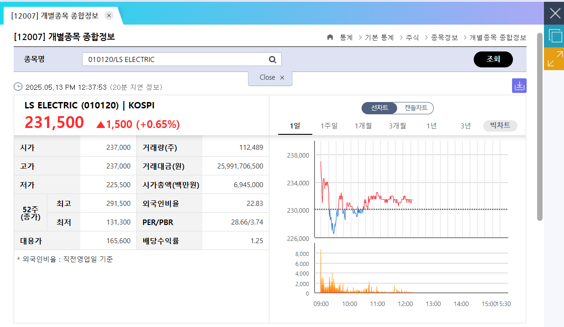View the 3년 chart period
This screenshot has height=327, width=564.
465,126
